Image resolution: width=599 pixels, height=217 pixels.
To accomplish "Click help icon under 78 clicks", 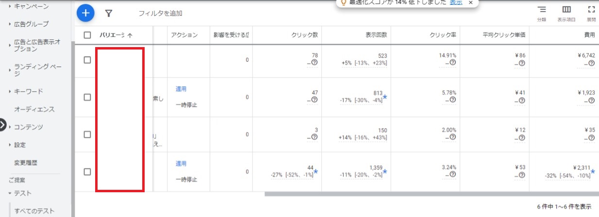I will (x=314, y=63).
